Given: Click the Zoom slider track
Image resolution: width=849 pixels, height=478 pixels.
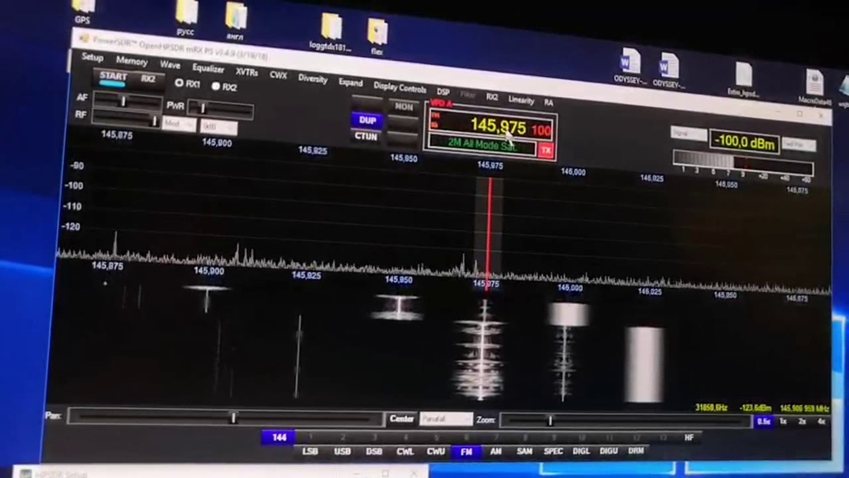Looking at the screenshot, I should pyautogui.click(x=624, y=420).
